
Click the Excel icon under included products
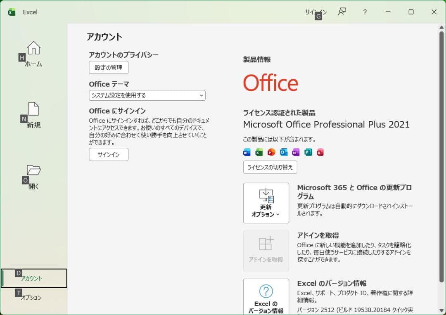259,152
